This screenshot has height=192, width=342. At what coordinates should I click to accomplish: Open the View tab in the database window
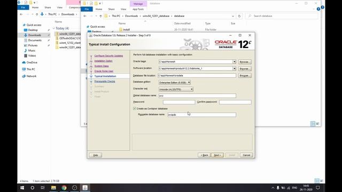coord(123,9)
